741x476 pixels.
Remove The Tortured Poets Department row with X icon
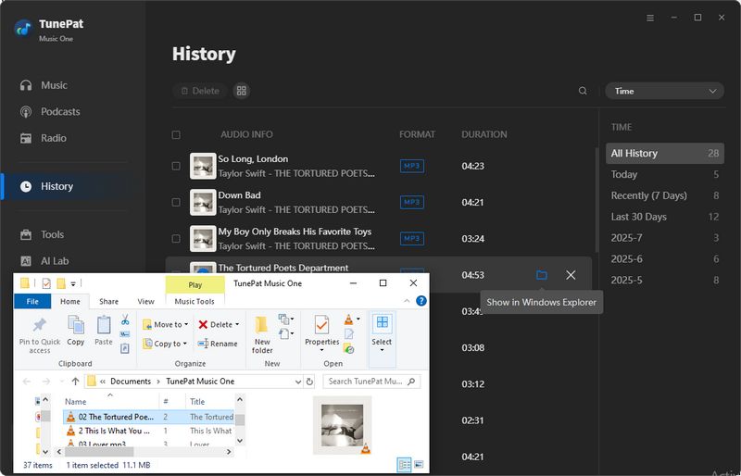571,275
